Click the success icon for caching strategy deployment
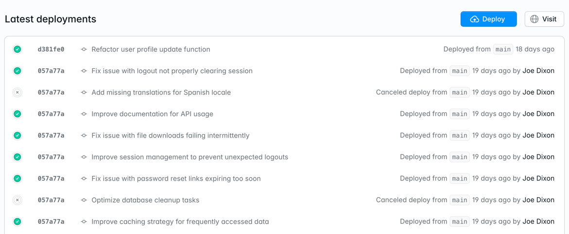 [17, 222]
